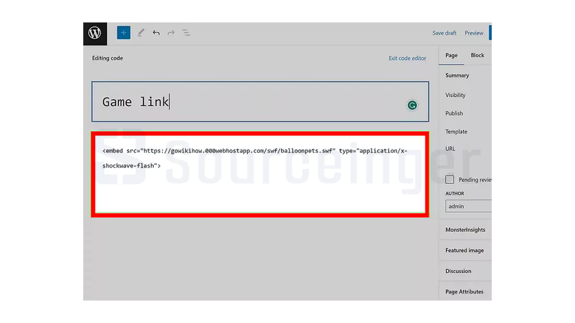Click into the Game link title field

(x=260, y=102)
